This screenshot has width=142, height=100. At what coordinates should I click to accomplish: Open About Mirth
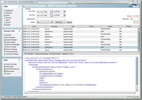coord(8,66)
